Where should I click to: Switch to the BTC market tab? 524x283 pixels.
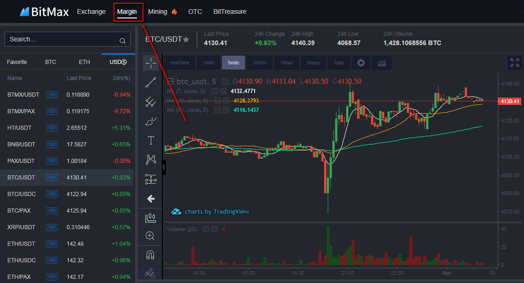coord(51,62)
